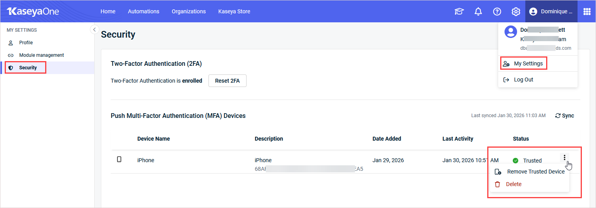Collapse the My Settings sidebar
Screen dimensions: 596x208
[x=94, y=29]
